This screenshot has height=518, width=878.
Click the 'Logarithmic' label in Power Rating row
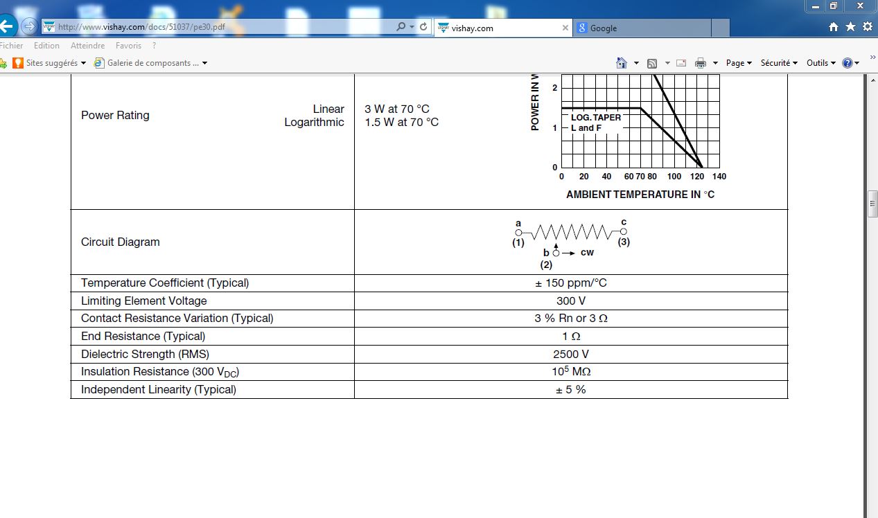click(x=314, y=123)
